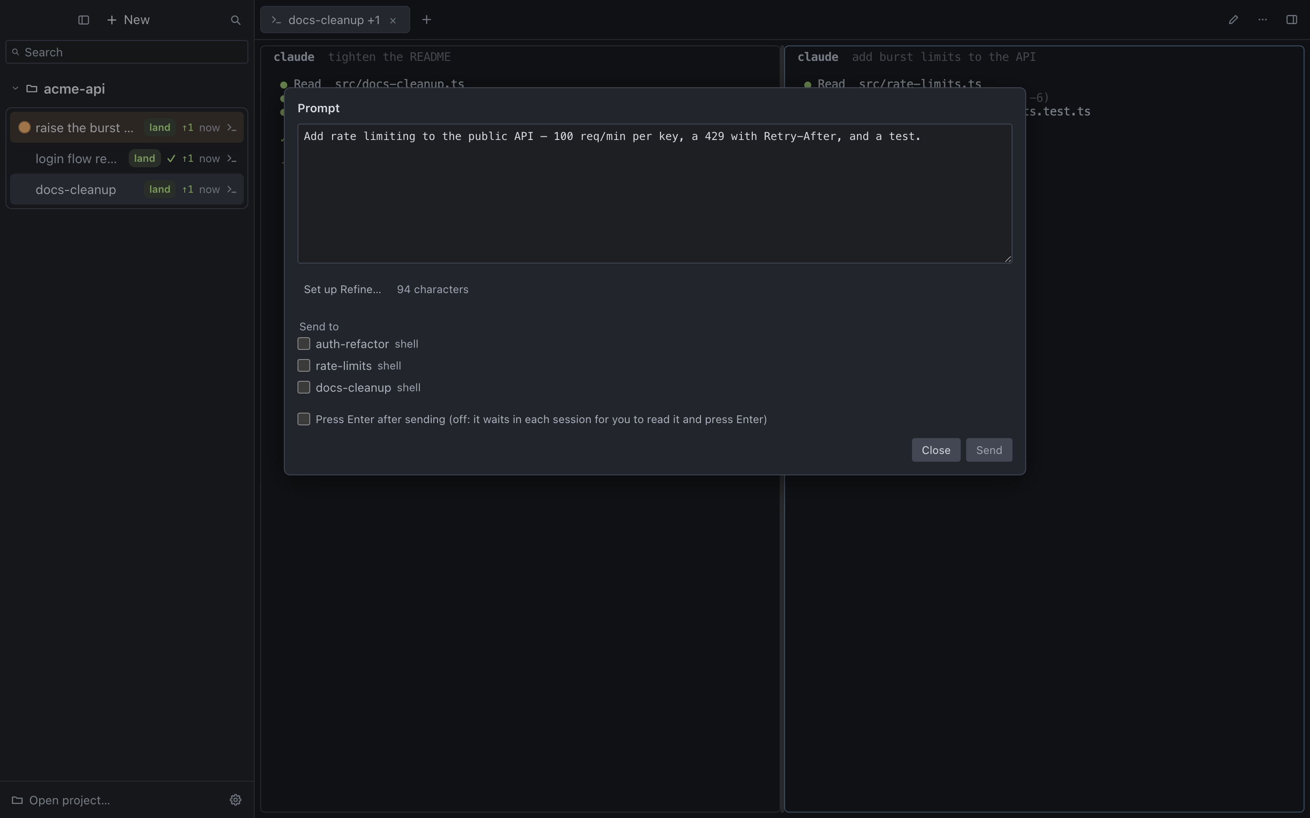Open the more options ellipsis icon
Screen dimensions: 1310x818
(x=1262, y=20)
